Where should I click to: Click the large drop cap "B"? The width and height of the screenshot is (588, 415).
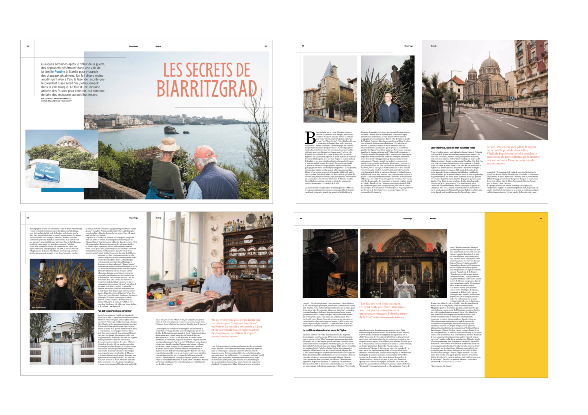pyautogui.click(x=310, y=138)
